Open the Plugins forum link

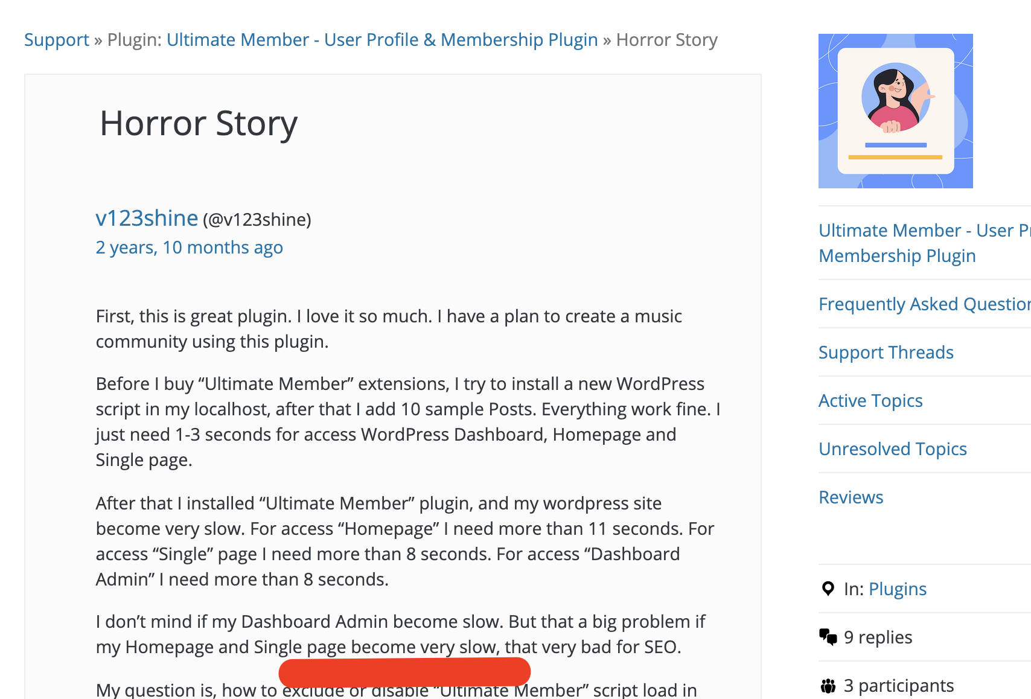(898, 589)
